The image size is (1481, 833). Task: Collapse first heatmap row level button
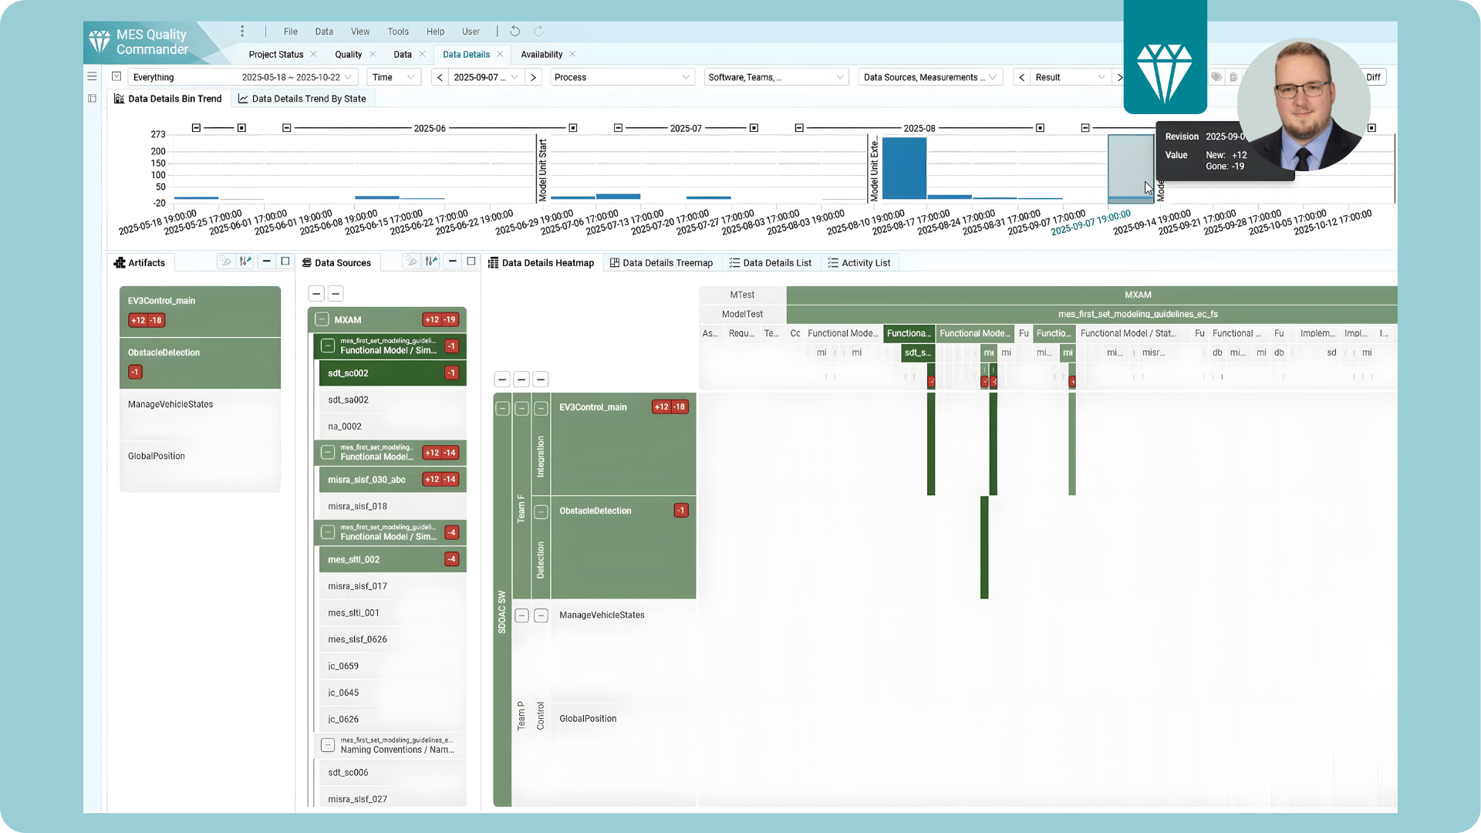[502, 379]
